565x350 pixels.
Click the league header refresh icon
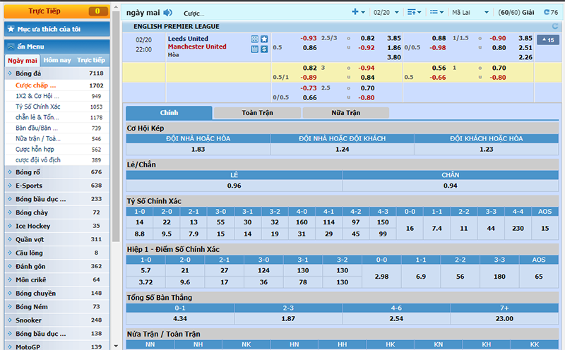point(545,26)
